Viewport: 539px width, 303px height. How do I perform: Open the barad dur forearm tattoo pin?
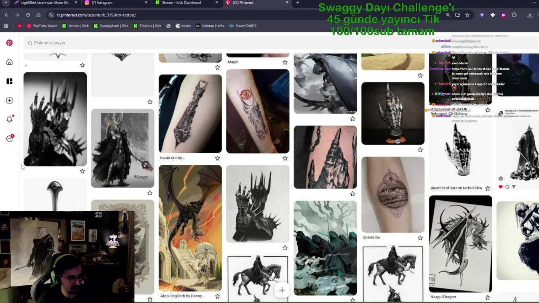[x=190, y=114]
